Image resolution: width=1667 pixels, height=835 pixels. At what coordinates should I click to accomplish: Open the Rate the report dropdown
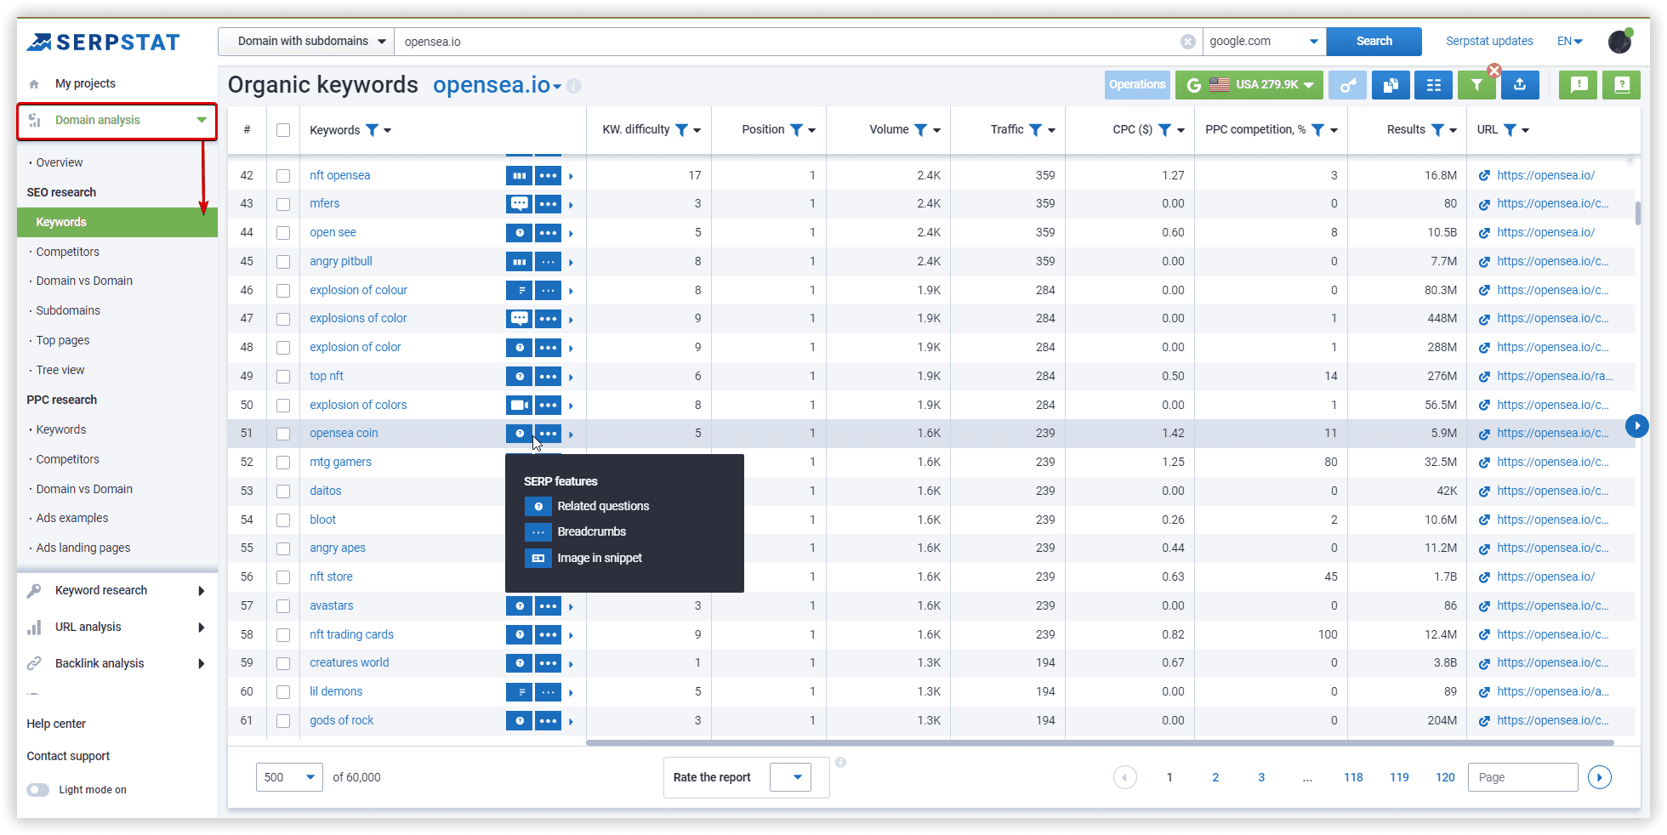(x=790, y=777)
